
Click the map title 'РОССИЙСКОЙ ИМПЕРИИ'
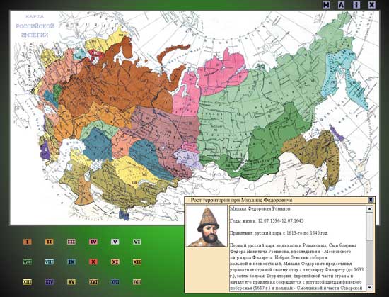pyautogui.click(x=35, y=30)
